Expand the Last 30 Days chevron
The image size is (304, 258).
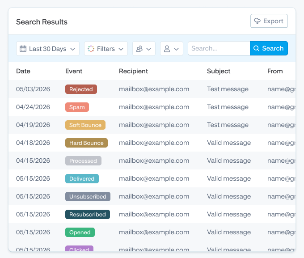(73, 49)
